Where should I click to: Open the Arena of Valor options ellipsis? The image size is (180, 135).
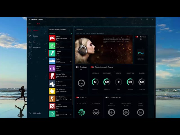[71, 76]
